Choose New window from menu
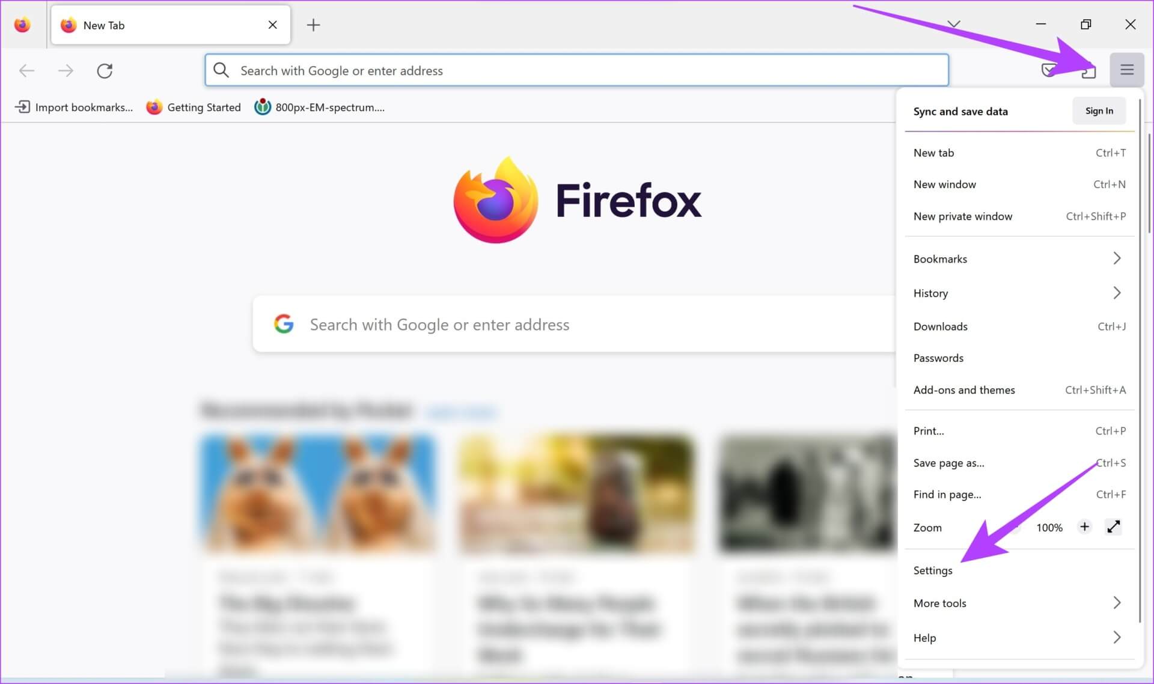The image size is (1154, 684). click(x=1019, y=185)
